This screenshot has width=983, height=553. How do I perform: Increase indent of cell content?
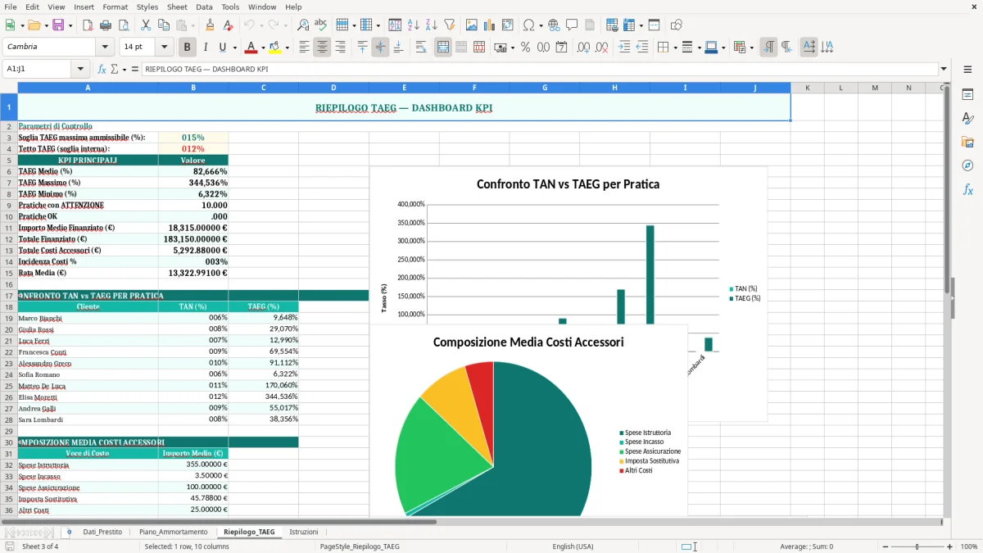tap(624, 48)
